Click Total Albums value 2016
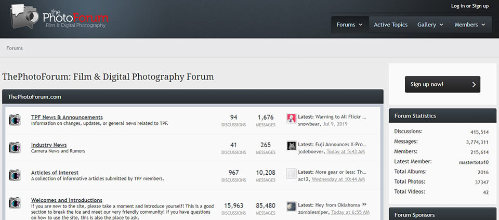 [x=483, y=172]
